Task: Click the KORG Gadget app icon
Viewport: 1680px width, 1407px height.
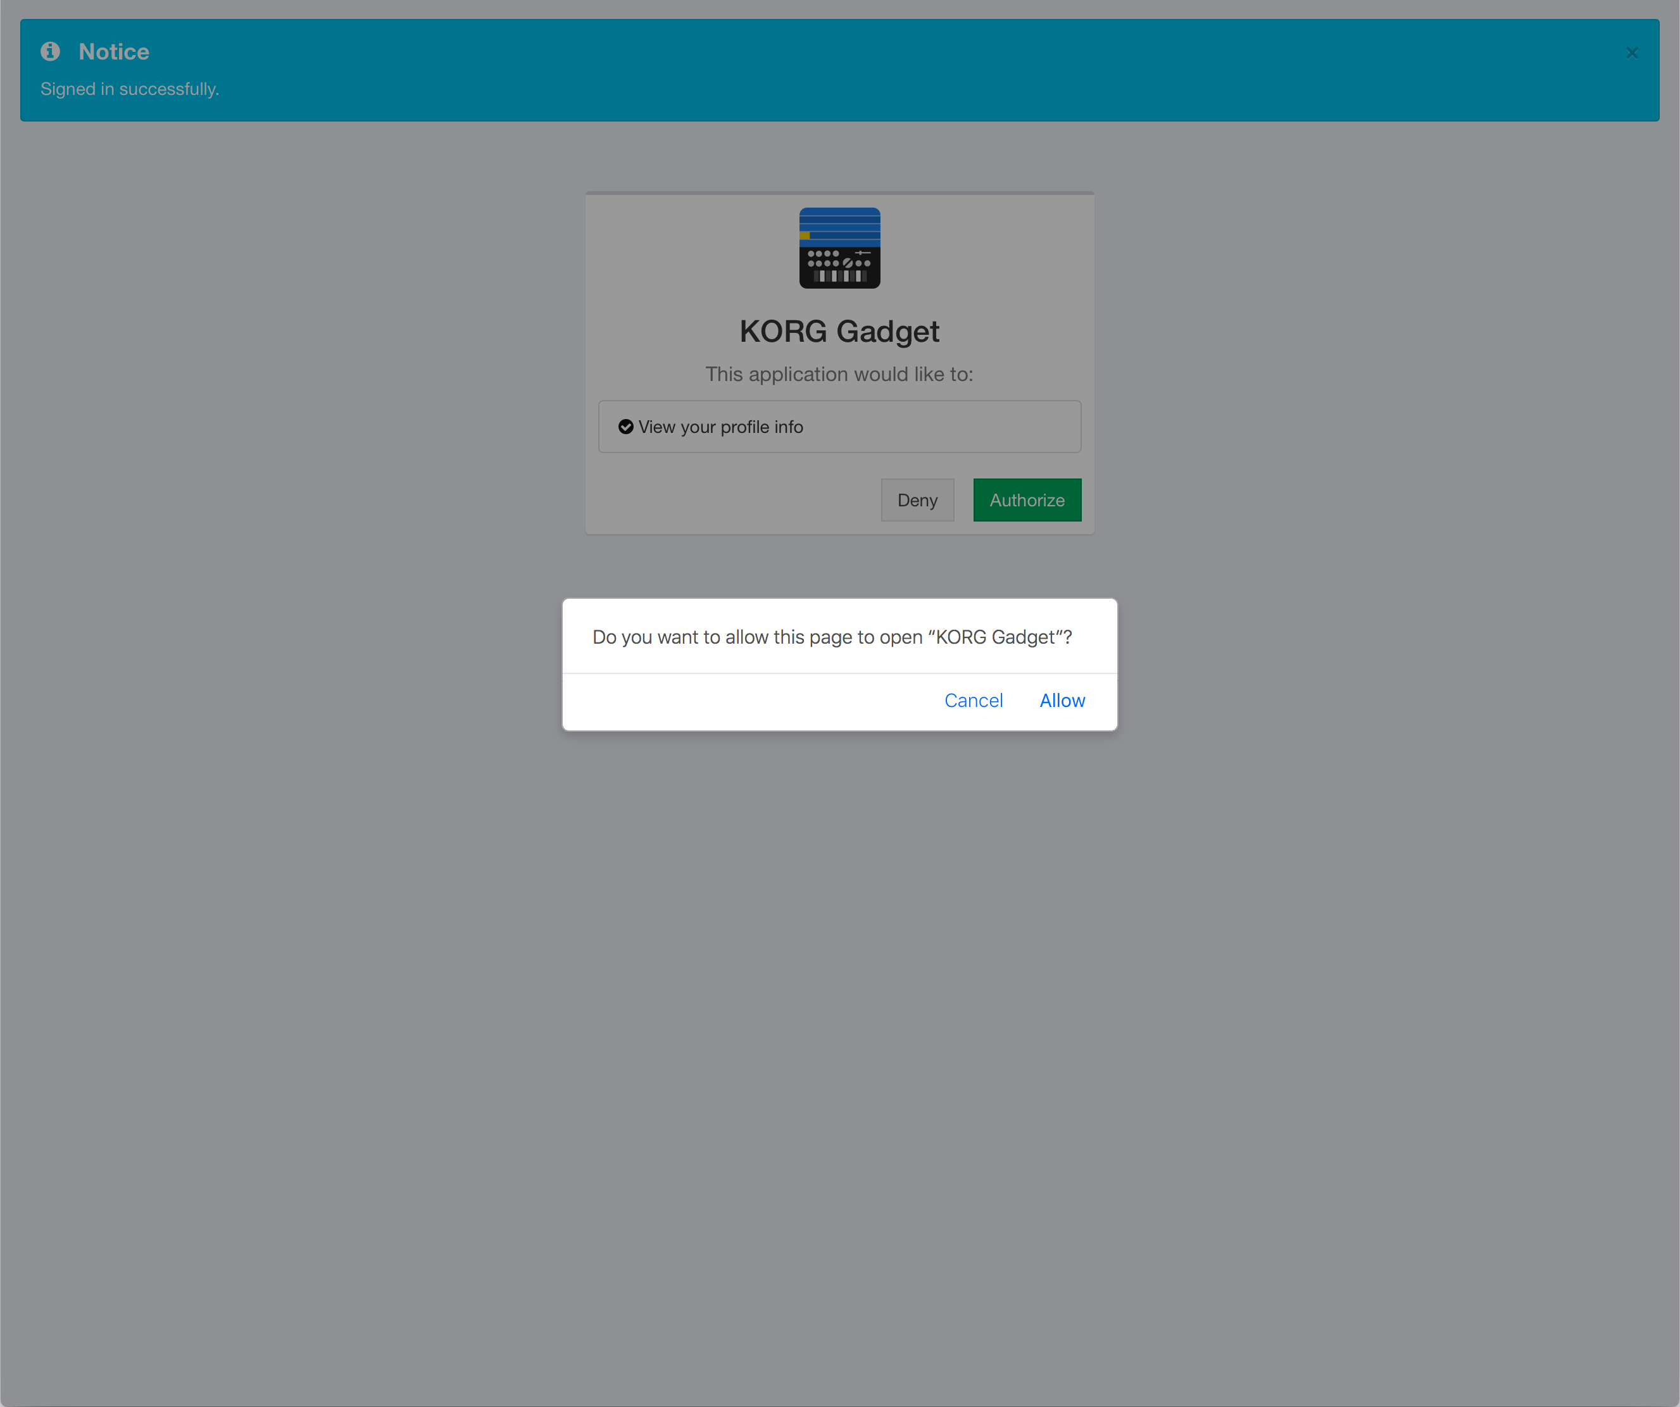Action: tap(839, 248)
